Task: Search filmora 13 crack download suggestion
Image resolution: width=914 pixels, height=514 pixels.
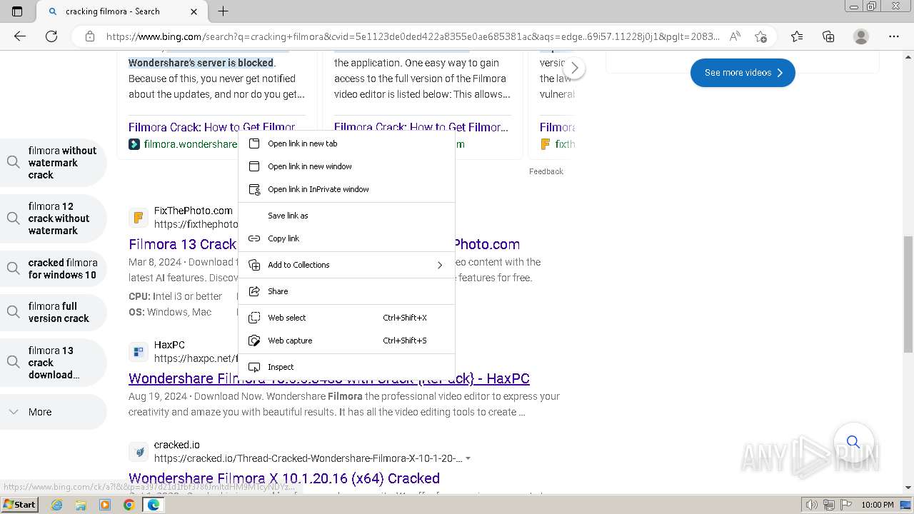Action: [54, 363]
